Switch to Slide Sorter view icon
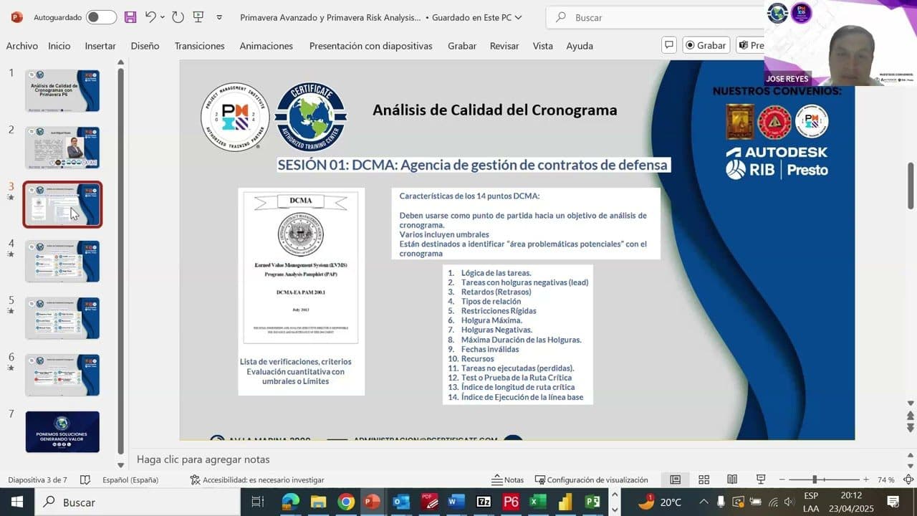 [x=703, y=479]
